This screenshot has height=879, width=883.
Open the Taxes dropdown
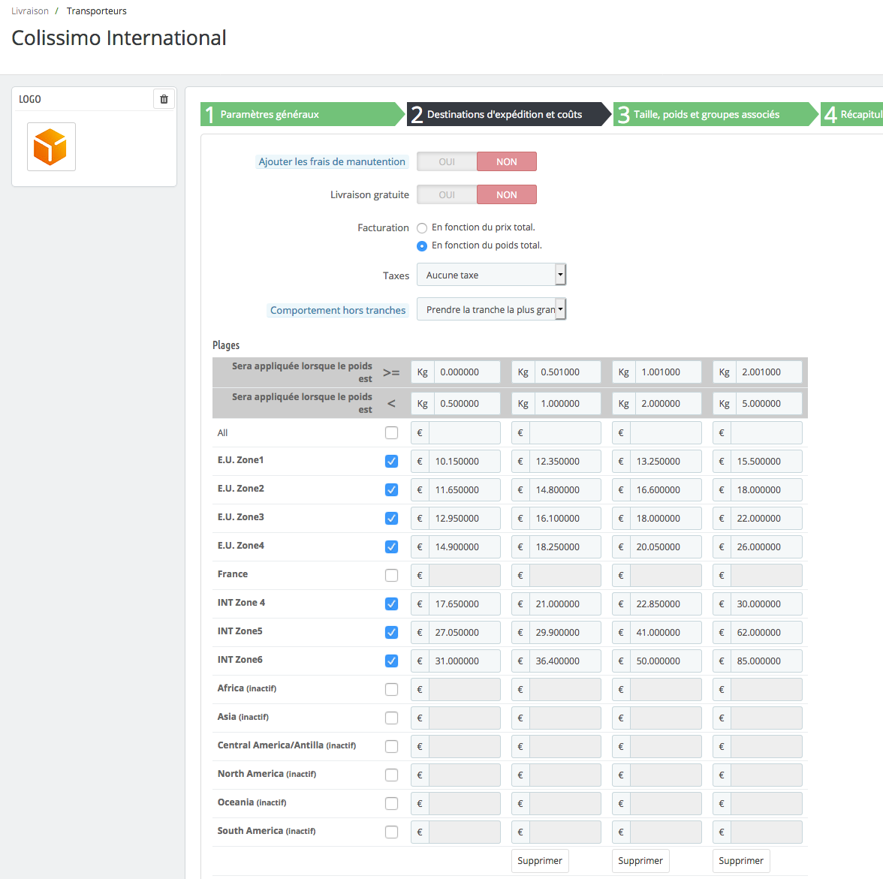pyautogui.click(x=491, y=275)
